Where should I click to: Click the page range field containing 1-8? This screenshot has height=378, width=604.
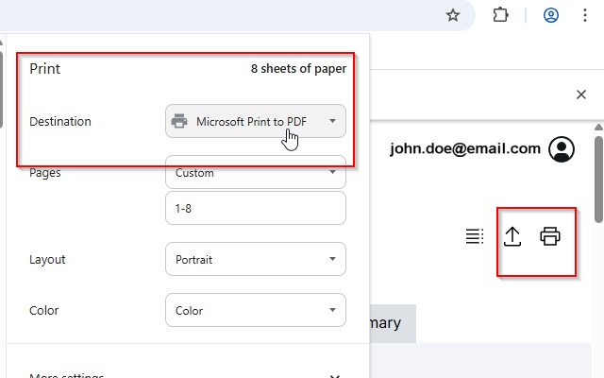tap(255, 208)
